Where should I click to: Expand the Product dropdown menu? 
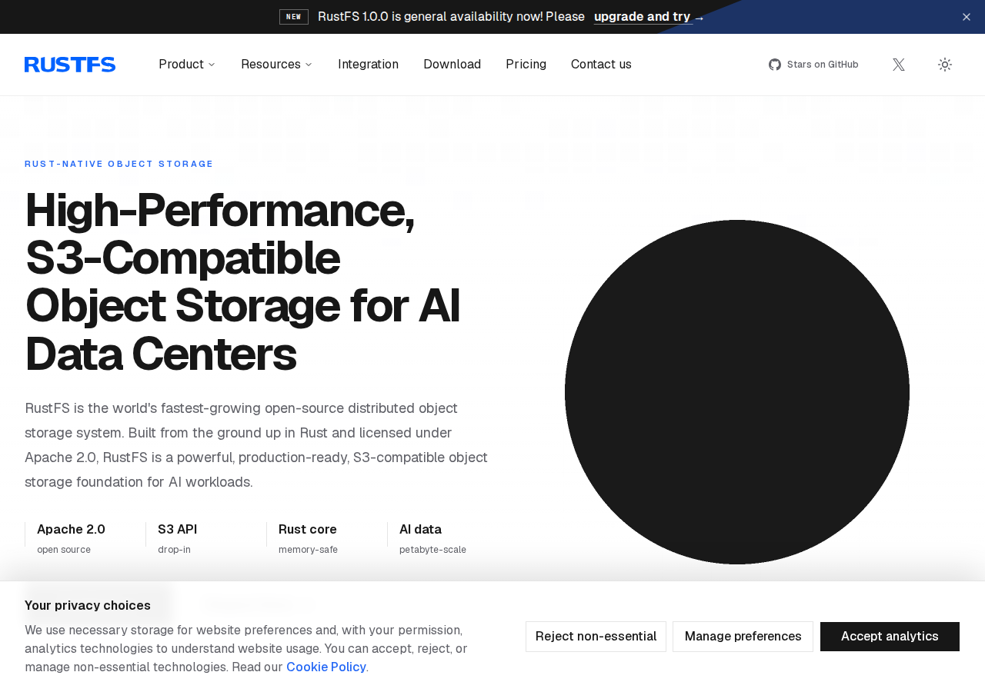click(187, 65)
